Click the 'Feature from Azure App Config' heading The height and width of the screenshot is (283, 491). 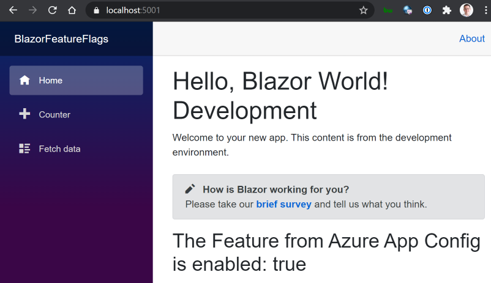[x=326, y=252]
